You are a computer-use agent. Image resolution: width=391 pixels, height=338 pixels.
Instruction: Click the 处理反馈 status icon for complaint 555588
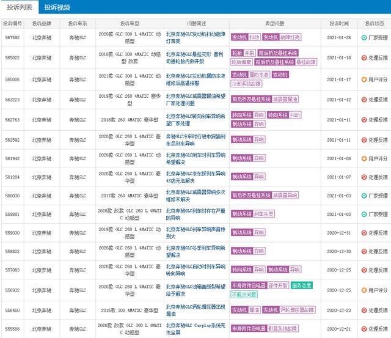pos(364,329)
